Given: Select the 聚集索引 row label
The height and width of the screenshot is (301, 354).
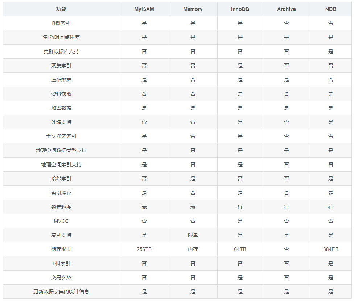Looking at the screenshot, I should click(61, 66).
